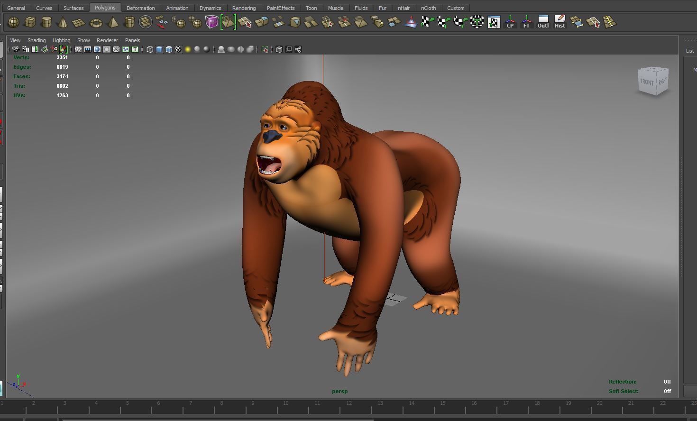
Task: Click the Hist delete history shelf icon
Action: click(x=560, y=22)
